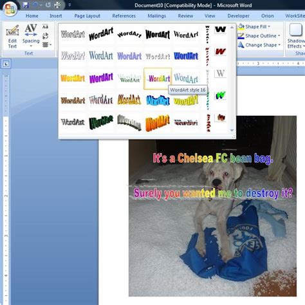Open the Change Shape dropdown
This screenshot has height=305, width=305.
coord(259,45)
